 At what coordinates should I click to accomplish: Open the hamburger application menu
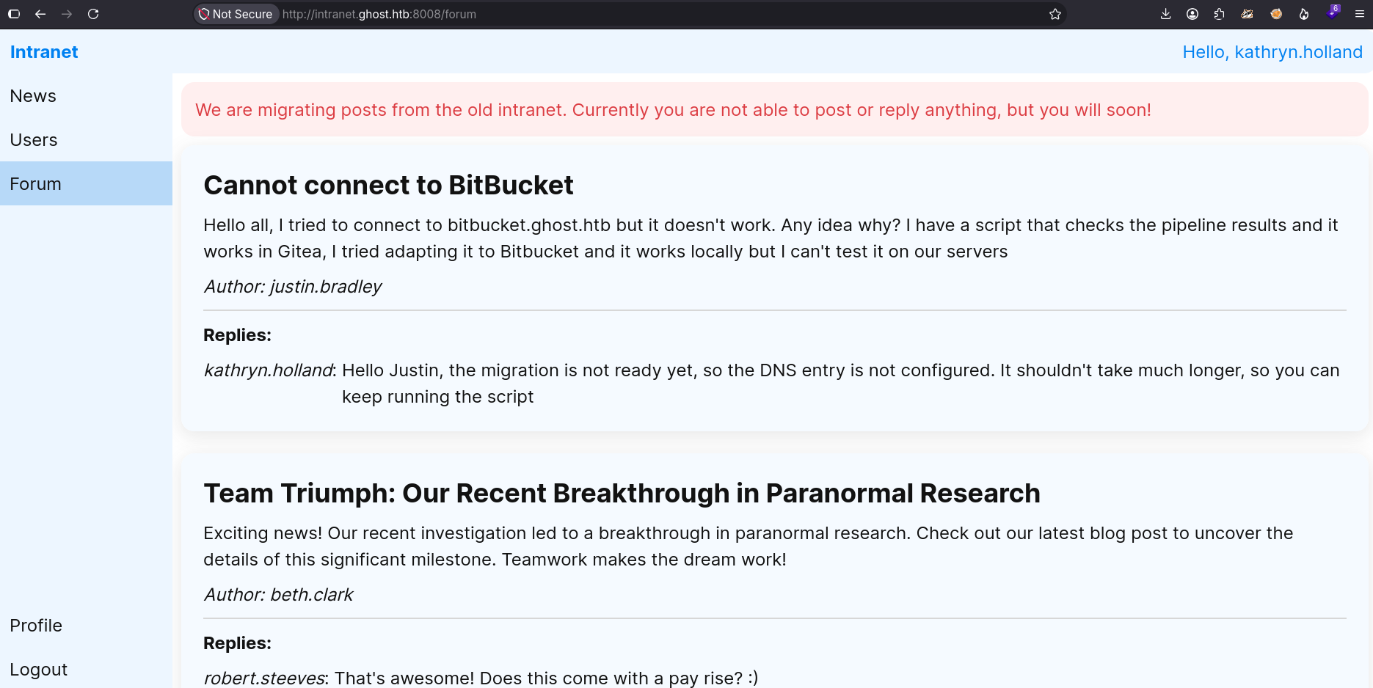(x=1359, y=14)
